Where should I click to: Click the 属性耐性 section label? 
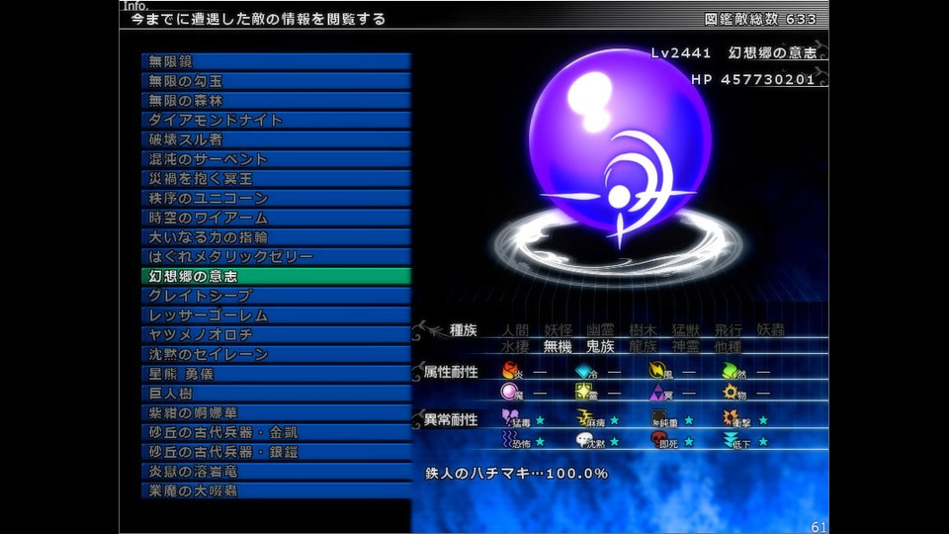click(451, 372)
